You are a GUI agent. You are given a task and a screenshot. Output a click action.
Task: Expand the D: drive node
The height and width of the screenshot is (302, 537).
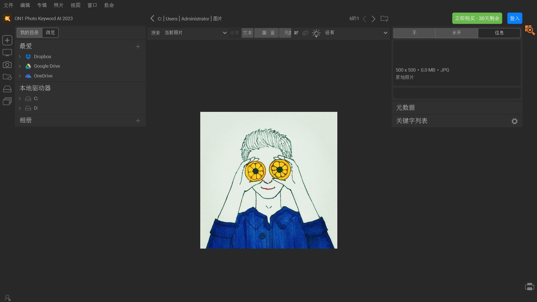20,108
